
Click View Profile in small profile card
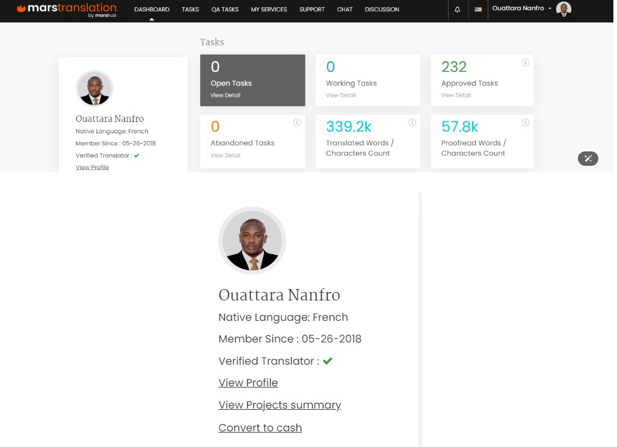pos(93,168)
